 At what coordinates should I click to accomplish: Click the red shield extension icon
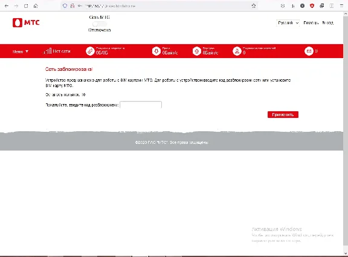pyautogui.click(x=312, y=6)
